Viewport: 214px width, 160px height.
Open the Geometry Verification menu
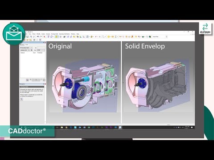[64, 34]
